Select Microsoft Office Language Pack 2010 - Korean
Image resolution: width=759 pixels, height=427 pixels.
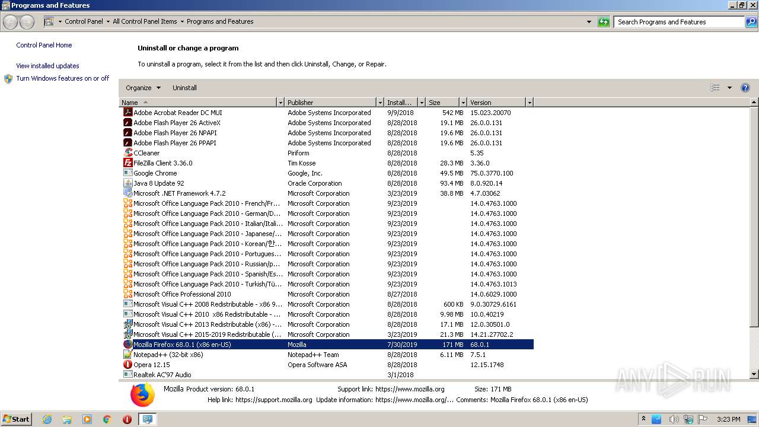[x=327, y=244]
